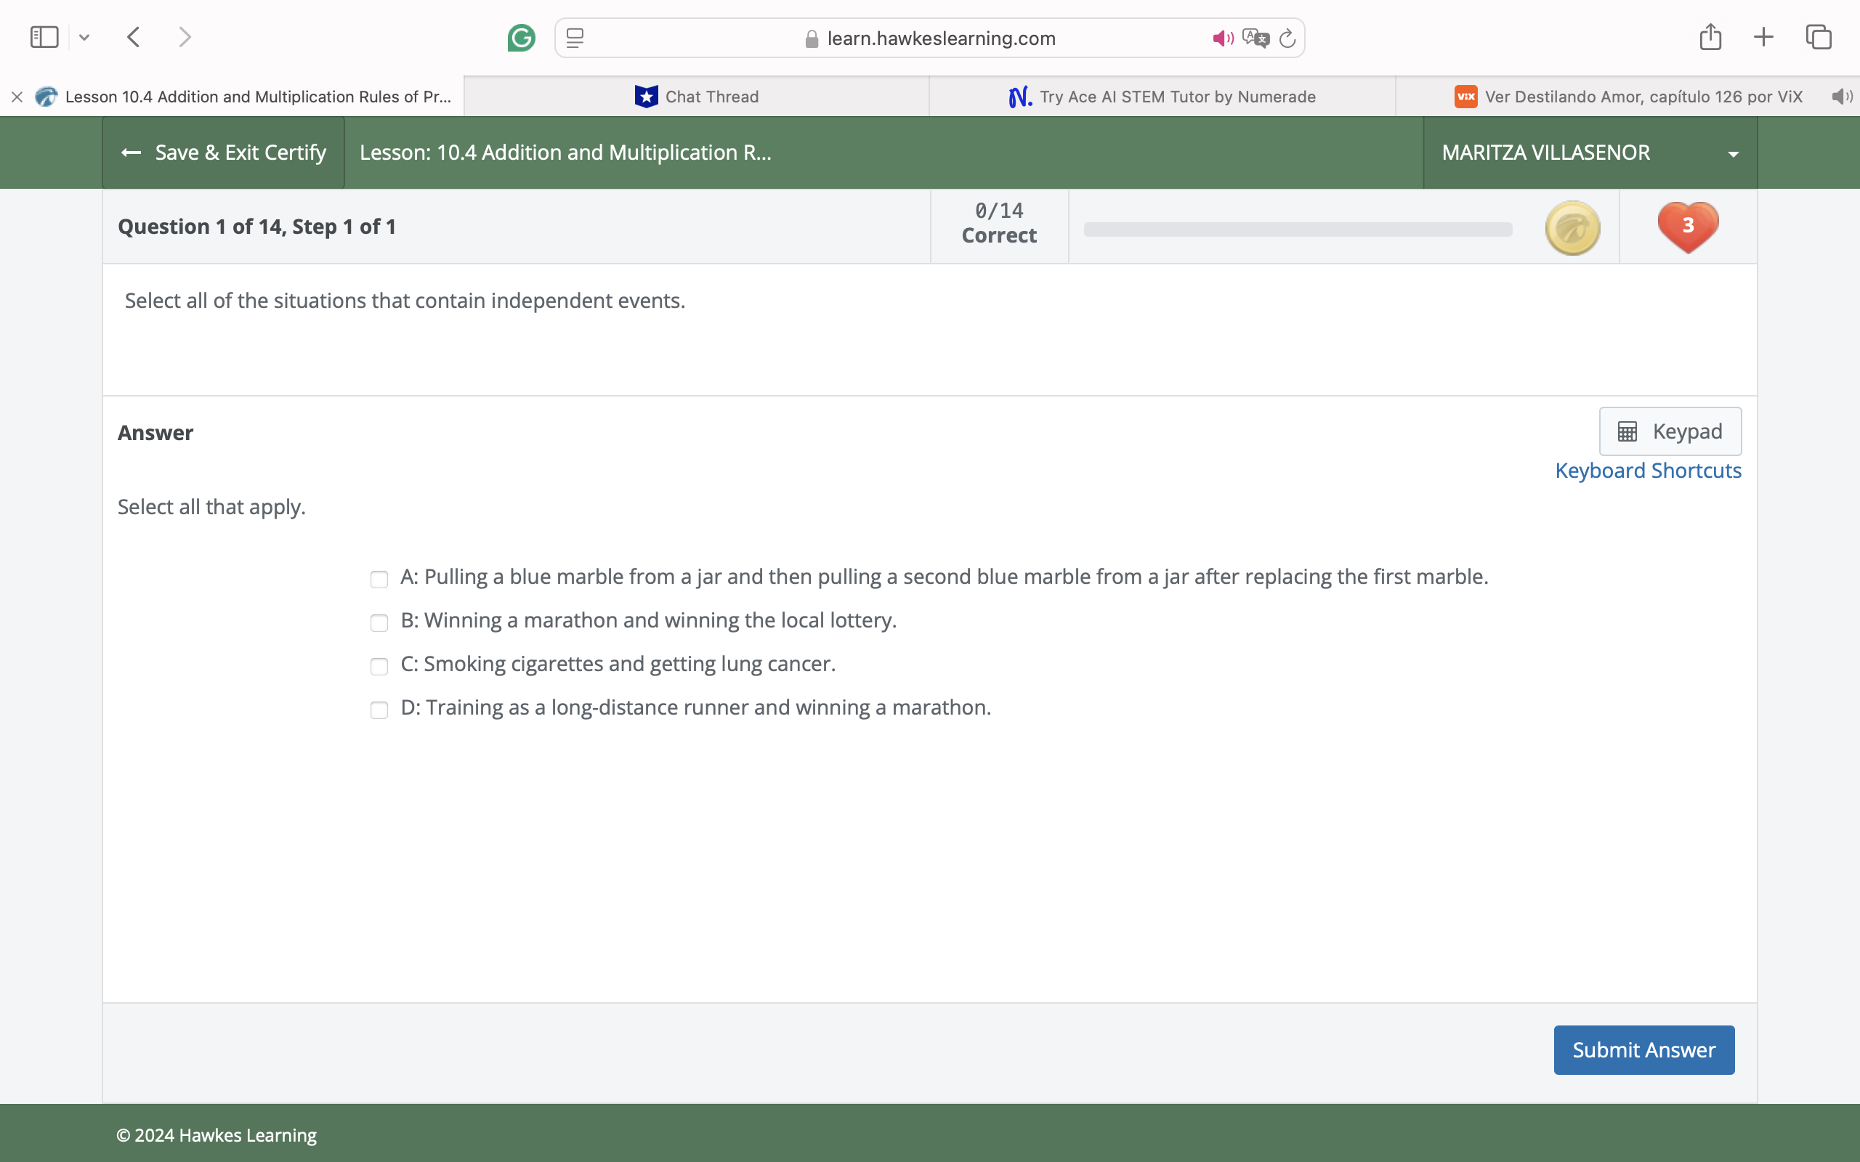Check option A about blue marbles
The height and width of the screenshot is (1162, 1860).
tap(379, 579)
